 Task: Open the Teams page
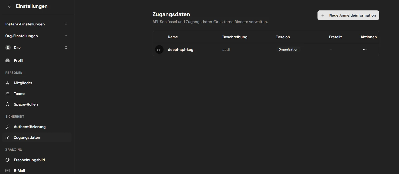[x=37, y=94]
